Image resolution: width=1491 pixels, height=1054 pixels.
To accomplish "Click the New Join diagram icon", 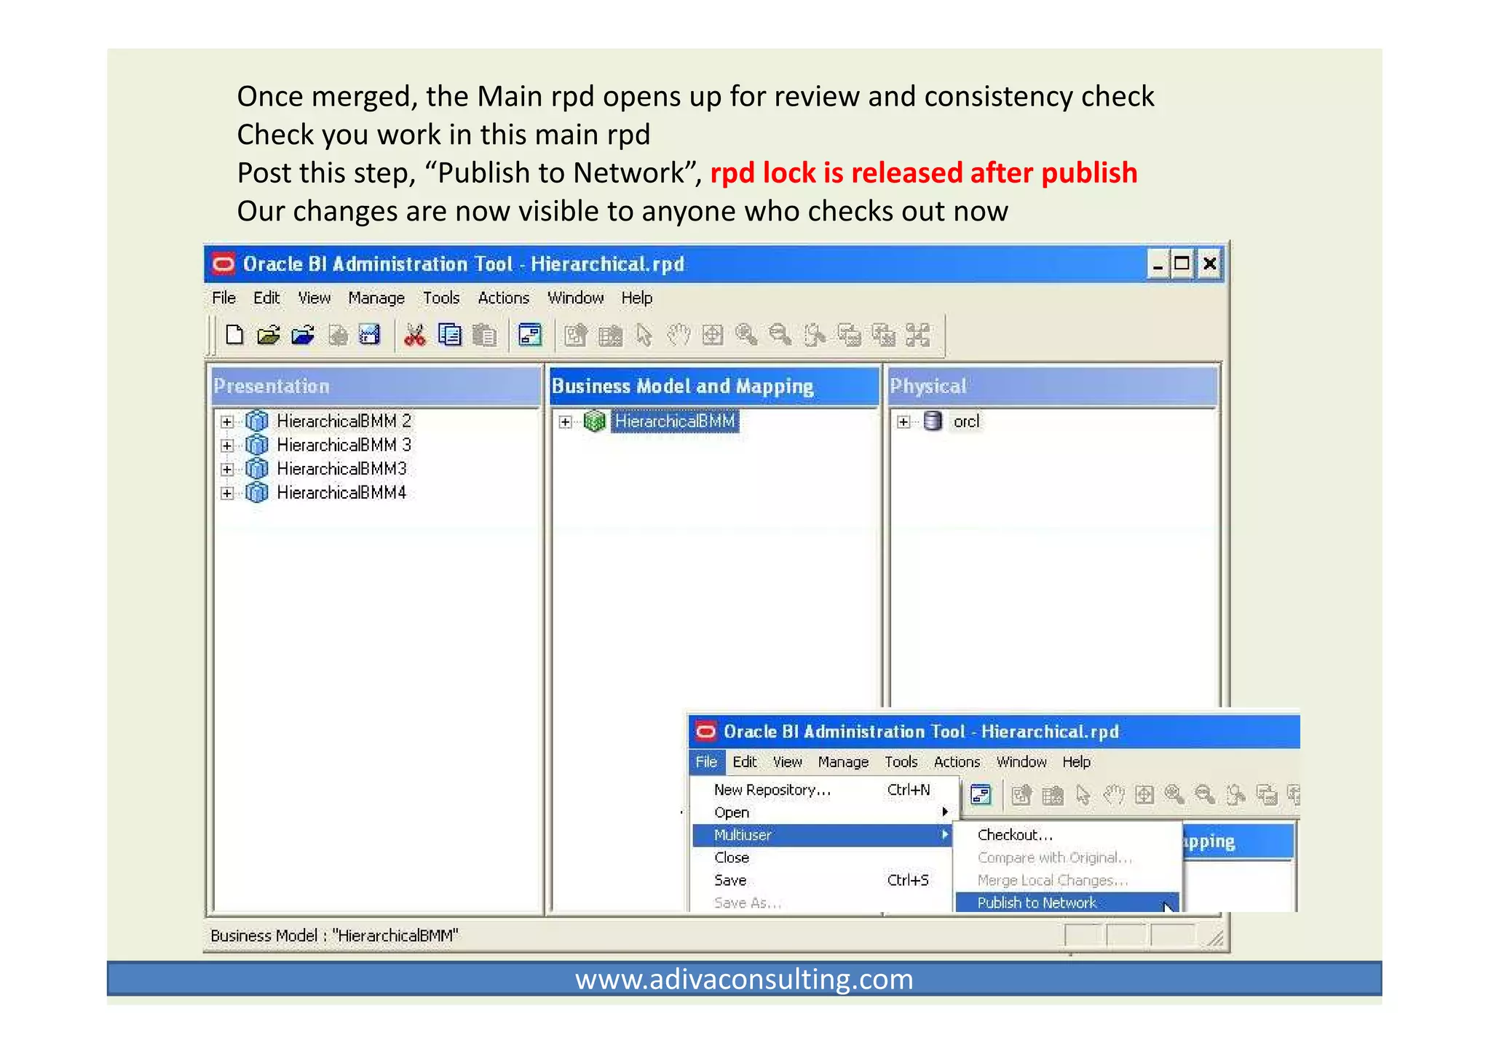I will pos(849,335).
